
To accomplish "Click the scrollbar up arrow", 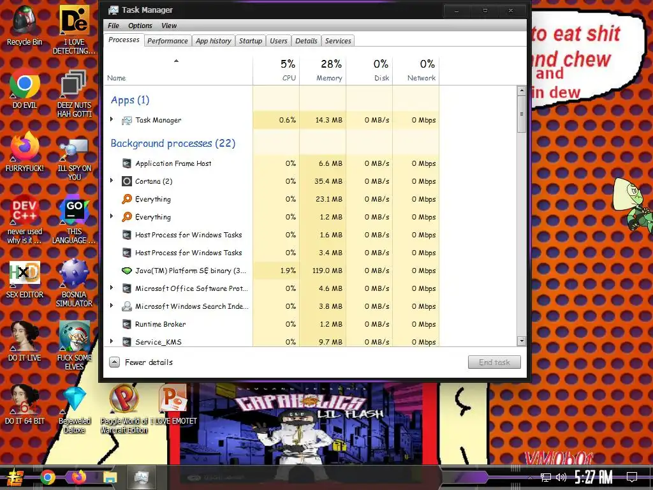I will coord(522,91).
